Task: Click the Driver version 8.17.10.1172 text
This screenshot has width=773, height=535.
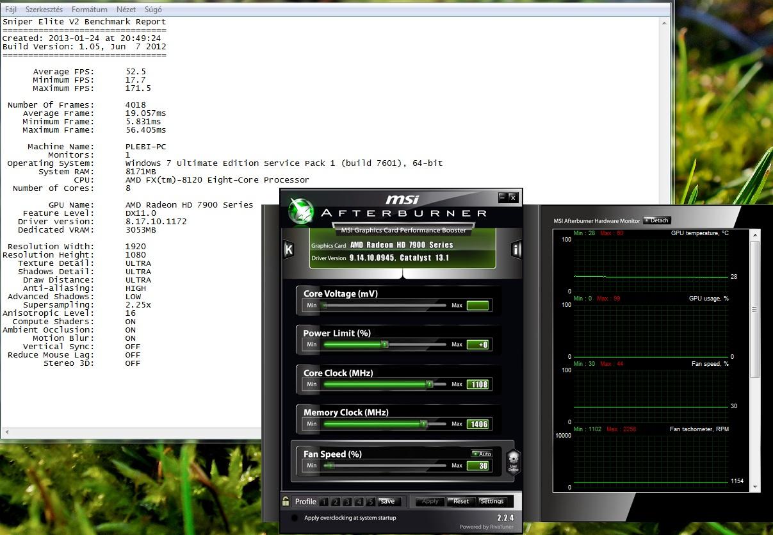Action: click(x=156, y=222)
